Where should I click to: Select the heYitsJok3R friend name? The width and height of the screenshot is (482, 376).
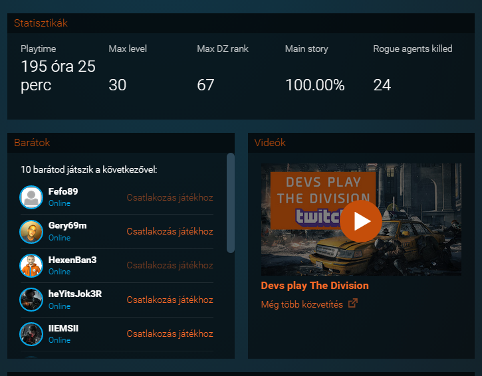click(x=75, y=294)
